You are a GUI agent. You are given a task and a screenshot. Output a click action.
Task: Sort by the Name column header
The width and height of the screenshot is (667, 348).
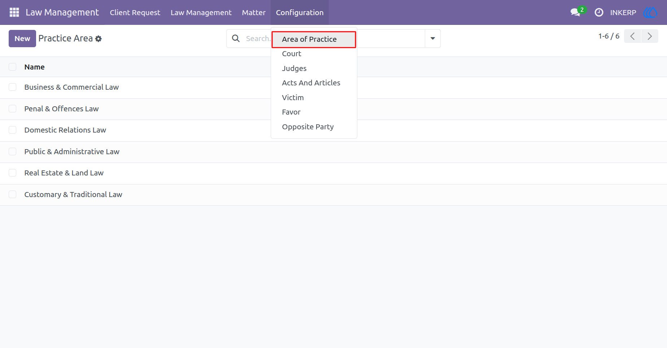click(35, 67)
